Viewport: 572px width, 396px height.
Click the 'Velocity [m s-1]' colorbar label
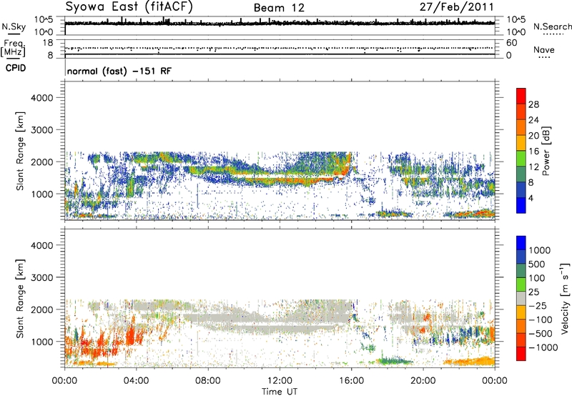point(565,298)
